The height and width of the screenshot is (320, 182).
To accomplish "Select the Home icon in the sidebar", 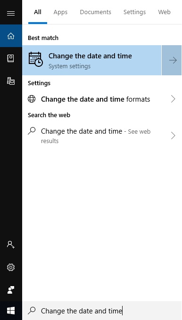I will tap(11, 36).
